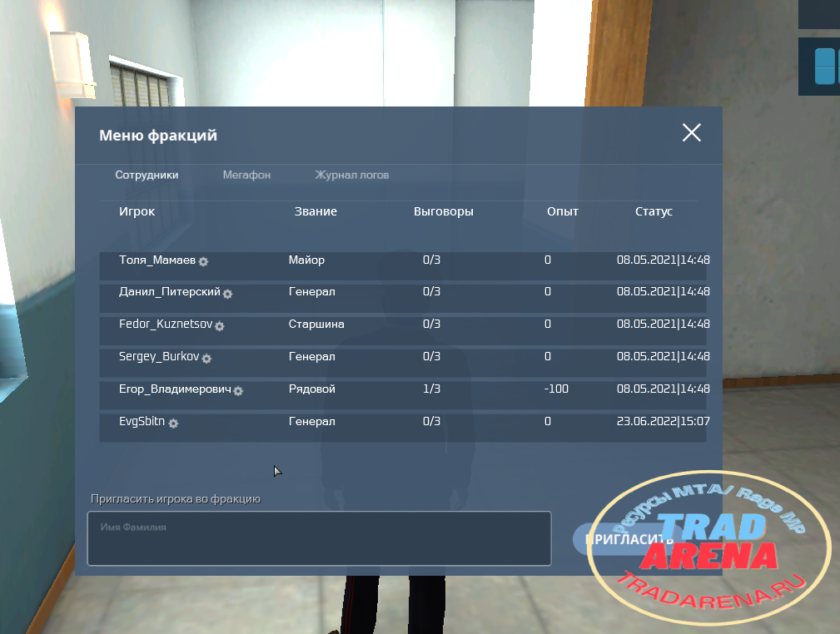This screenshot has height=634, width=840.
Task: Click the Статус column header
Action: [654, 211]
